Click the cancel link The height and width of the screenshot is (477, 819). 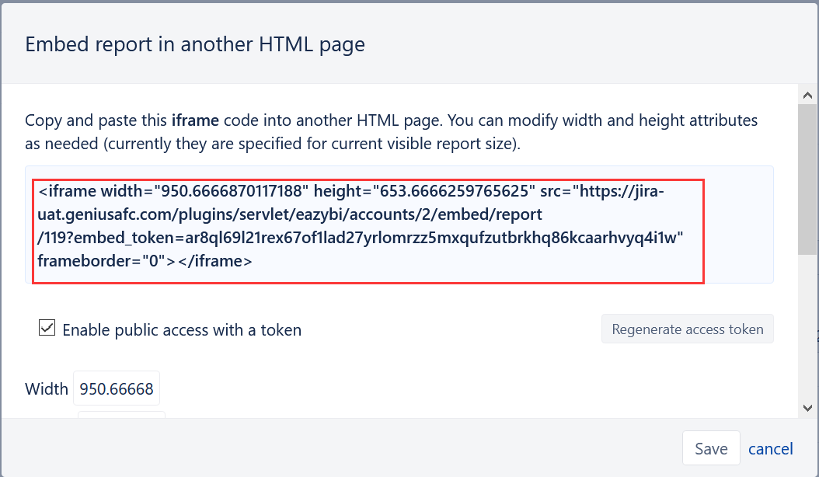click(770, 449)
